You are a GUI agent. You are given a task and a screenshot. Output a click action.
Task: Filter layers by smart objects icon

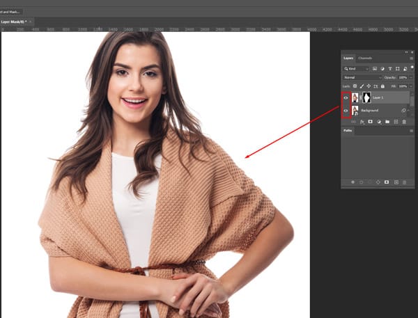point(405,69)
